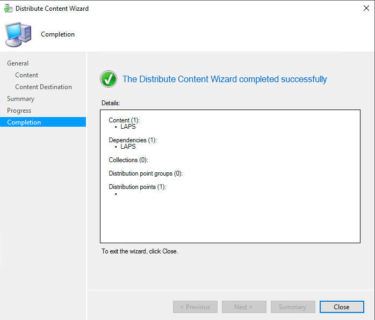
Task: Click the LAPS entry under Dependencies (1)
Action: coord(128,147)
